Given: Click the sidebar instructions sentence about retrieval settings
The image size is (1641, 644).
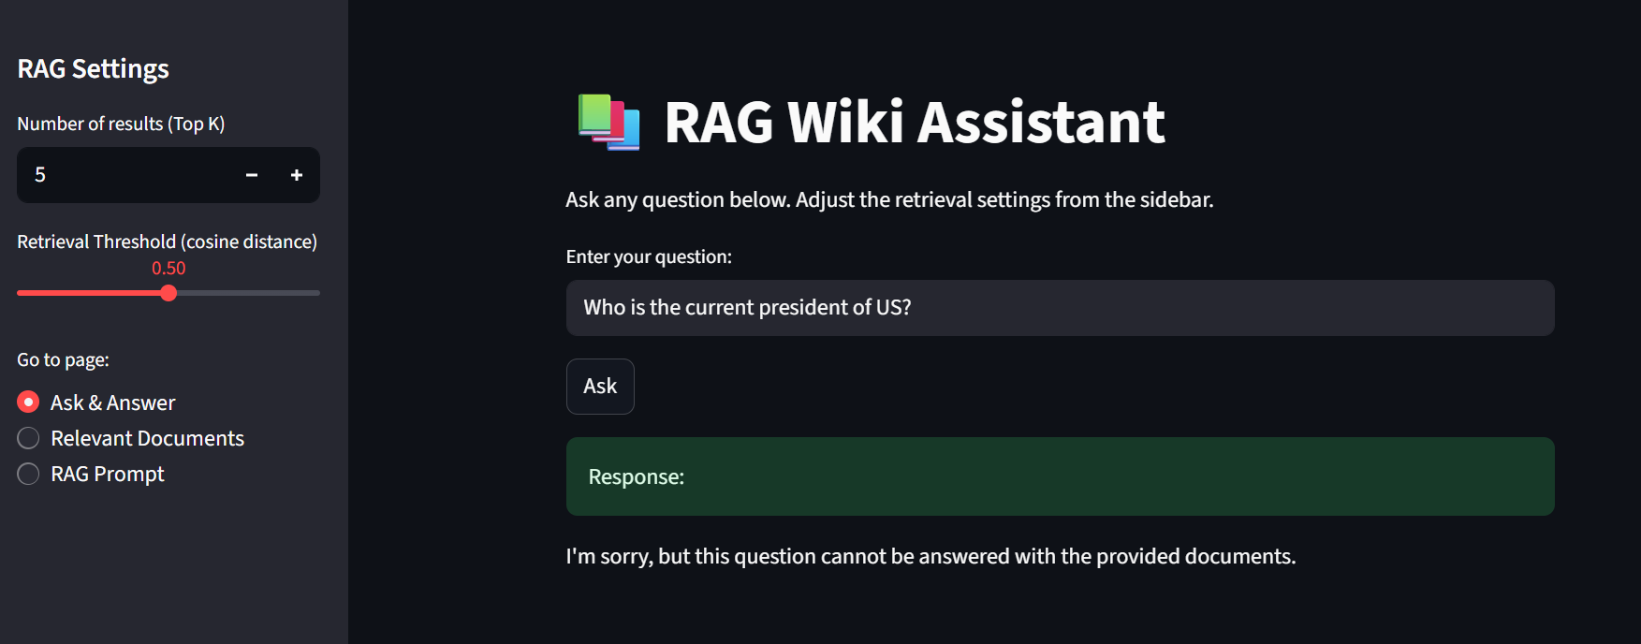Looking at the screenshot, I should click(x=888, y=198).
